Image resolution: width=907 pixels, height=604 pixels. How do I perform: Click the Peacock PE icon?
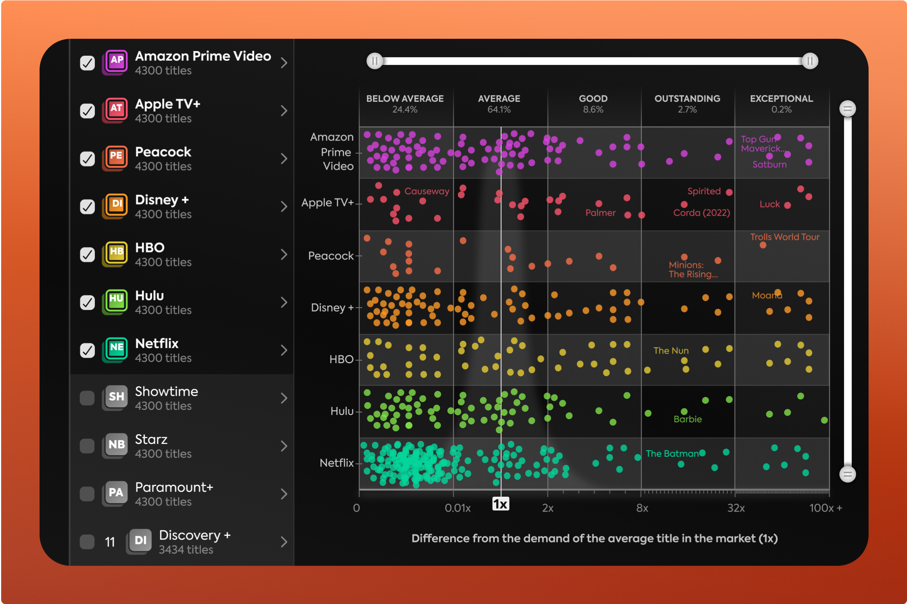[116, 158]
